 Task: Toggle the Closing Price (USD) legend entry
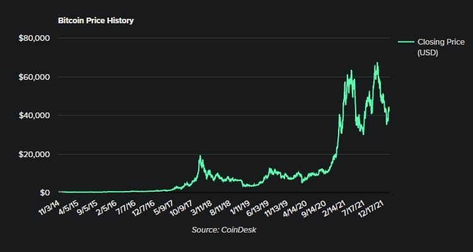(x=431, y=47)
